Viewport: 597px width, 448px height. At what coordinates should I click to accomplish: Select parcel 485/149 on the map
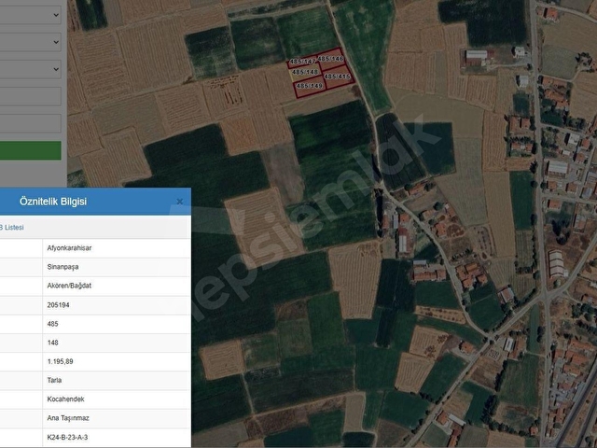(x=310, y=86)
